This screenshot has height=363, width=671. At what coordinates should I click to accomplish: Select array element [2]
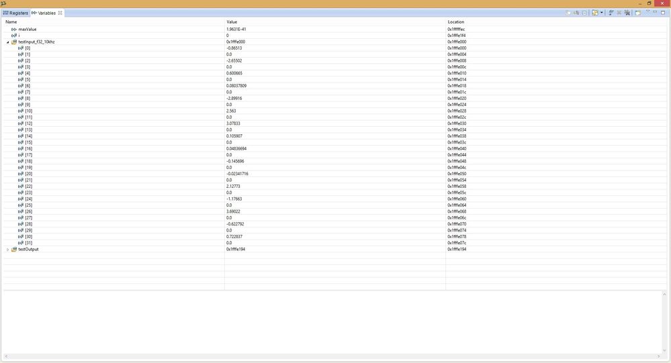point(335,60)
